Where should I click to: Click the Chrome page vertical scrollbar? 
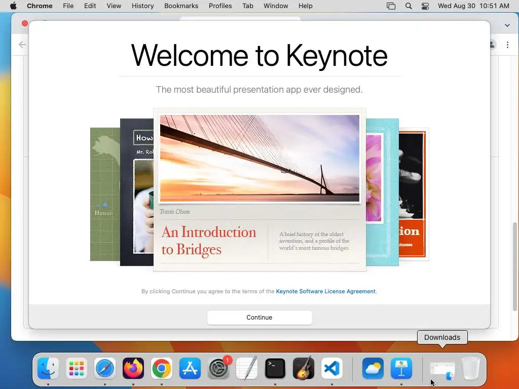pyautogui.click(x=515, y=266)
